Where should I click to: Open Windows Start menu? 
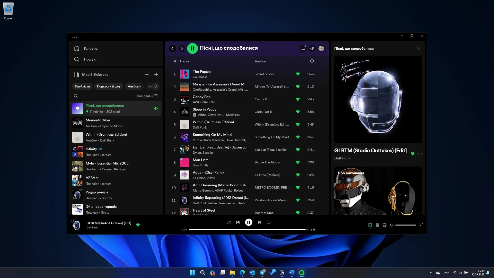click(192, 273)
